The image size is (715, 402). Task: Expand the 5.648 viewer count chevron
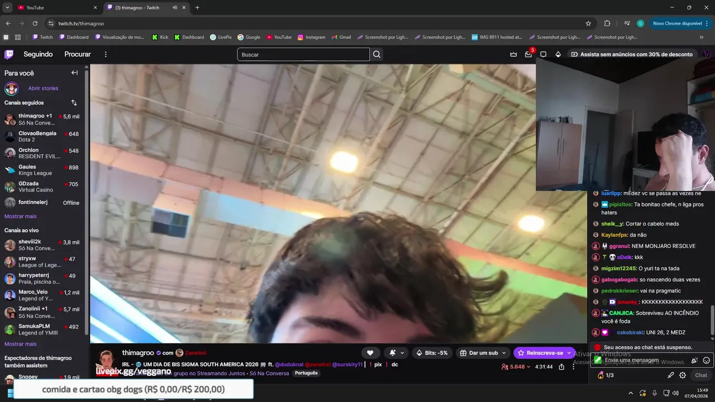point(528,367)
